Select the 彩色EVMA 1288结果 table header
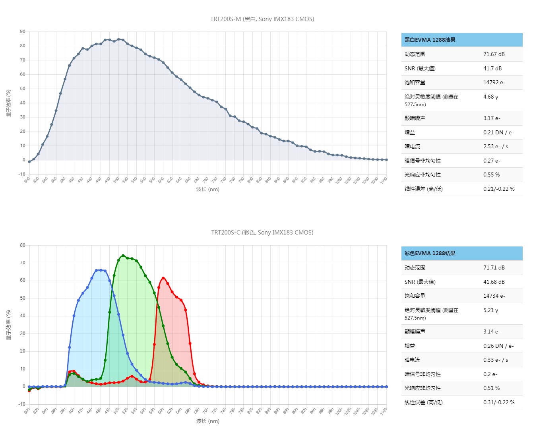The image size is (533, 442). (430, 253)
